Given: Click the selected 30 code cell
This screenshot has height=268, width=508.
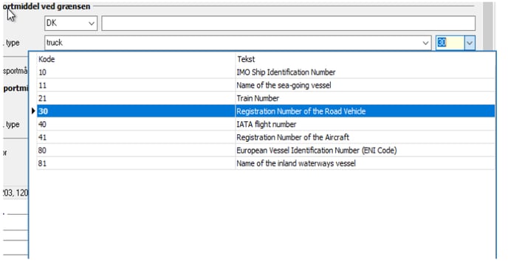Looking at the screenshot, I should pyautogui.click(x=136, y=111).
